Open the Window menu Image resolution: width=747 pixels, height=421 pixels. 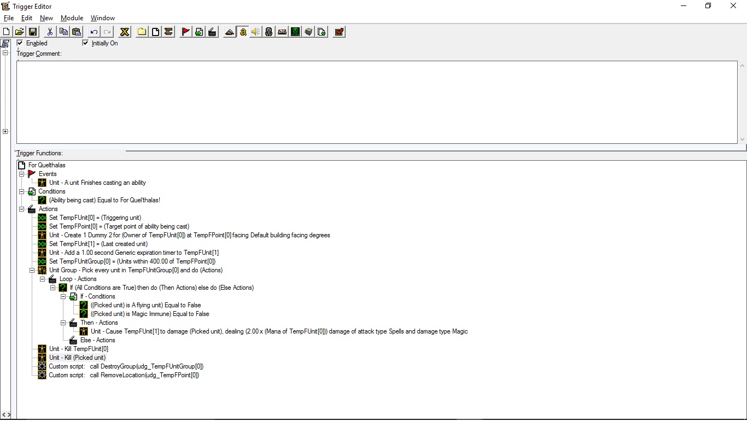(103, 18)
